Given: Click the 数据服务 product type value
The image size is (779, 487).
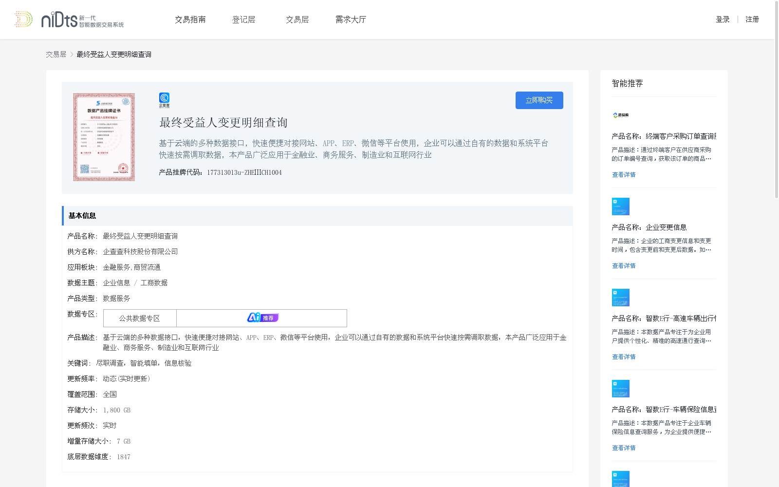Looking at the screenshot, I should click(116, 299).
